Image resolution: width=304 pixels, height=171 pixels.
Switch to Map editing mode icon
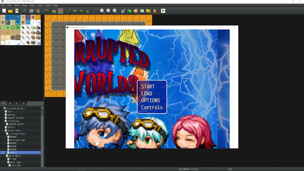tap(54, 11)
